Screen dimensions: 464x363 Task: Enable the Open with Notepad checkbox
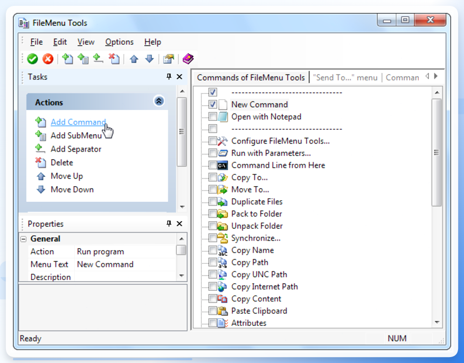coord(212,117)
